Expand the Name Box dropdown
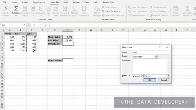196x110 pixels. [x=24, y=25]
